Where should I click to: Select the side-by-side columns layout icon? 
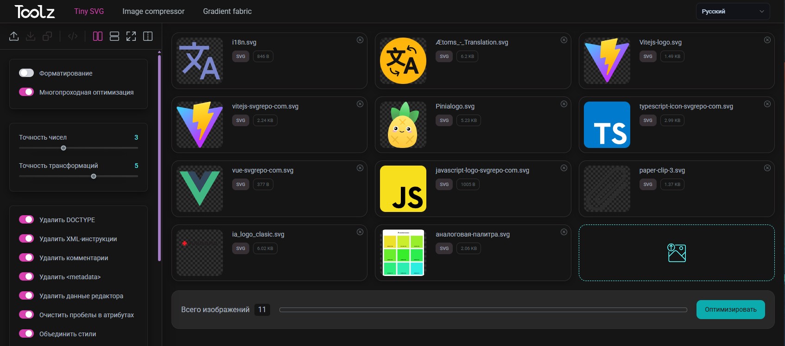pyautogui.click(x=98, y=36)
